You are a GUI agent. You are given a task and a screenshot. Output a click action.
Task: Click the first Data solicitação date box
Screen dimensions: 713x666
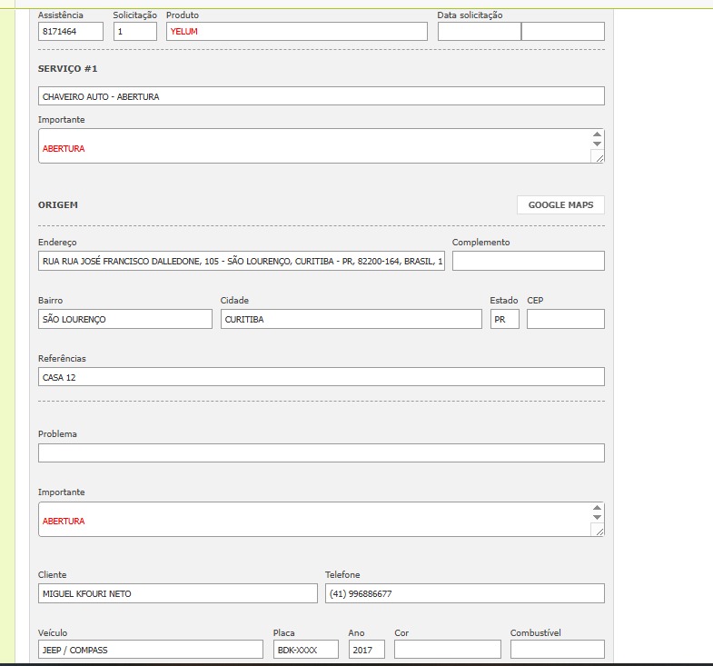(x=479, y=32)
